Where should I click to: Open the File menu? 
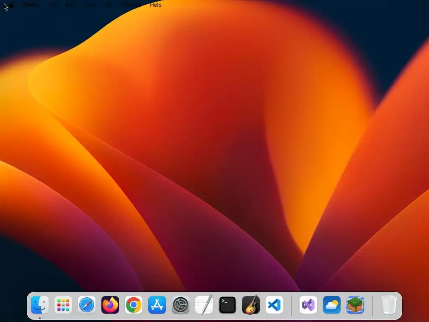52,5
